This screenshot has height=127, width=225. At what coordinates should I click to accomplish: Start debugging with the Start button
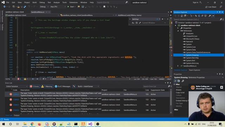71,7
